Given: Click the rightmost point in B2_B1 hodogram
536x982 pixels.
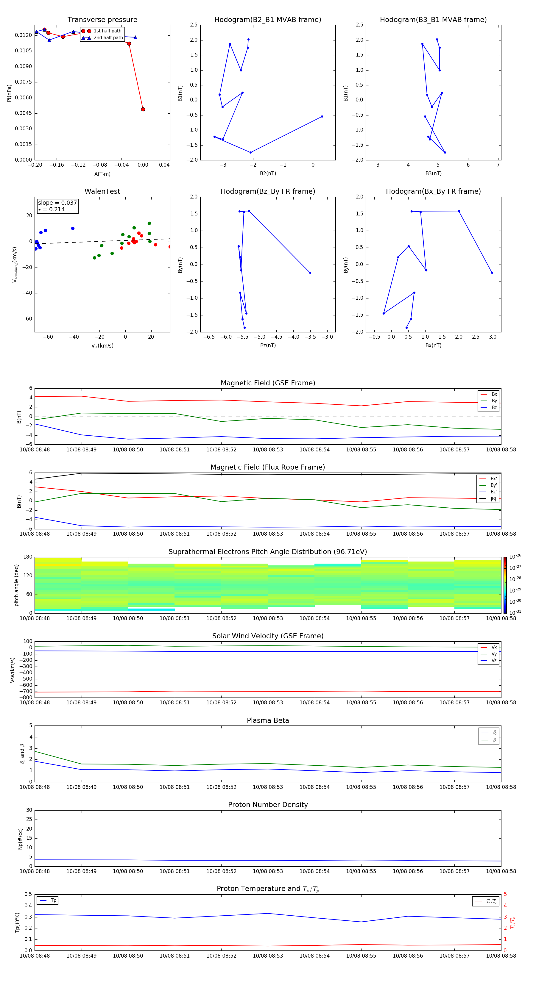Looking at the screenshot, I should tap(322, 117).
